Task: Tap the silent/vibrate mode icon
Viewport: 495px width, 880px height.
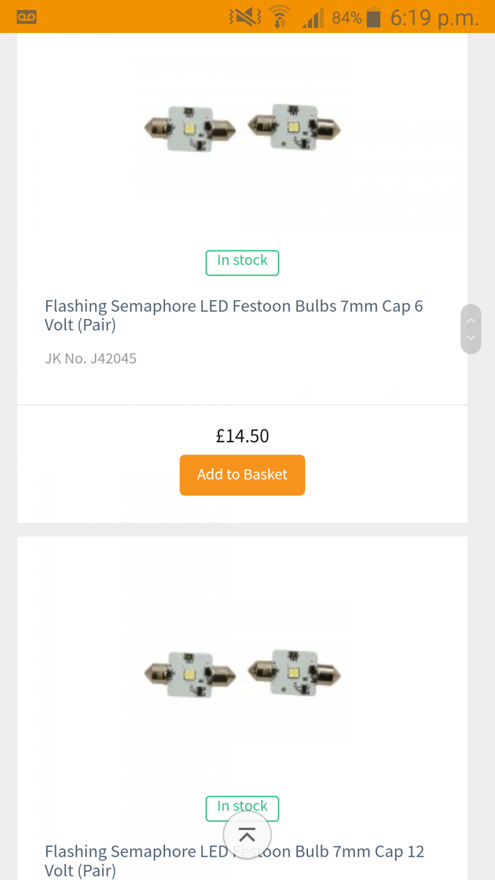Action: pyautogui.click(x=245, y=17)
